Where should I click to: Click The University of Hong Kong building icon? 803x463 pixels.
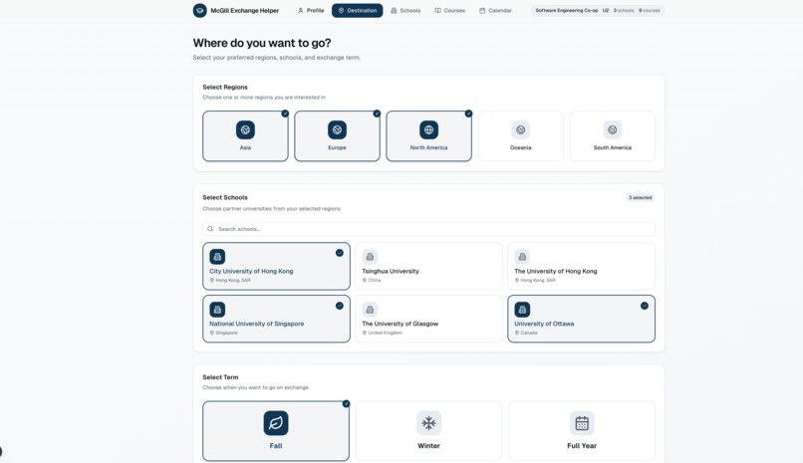(522, 257)
